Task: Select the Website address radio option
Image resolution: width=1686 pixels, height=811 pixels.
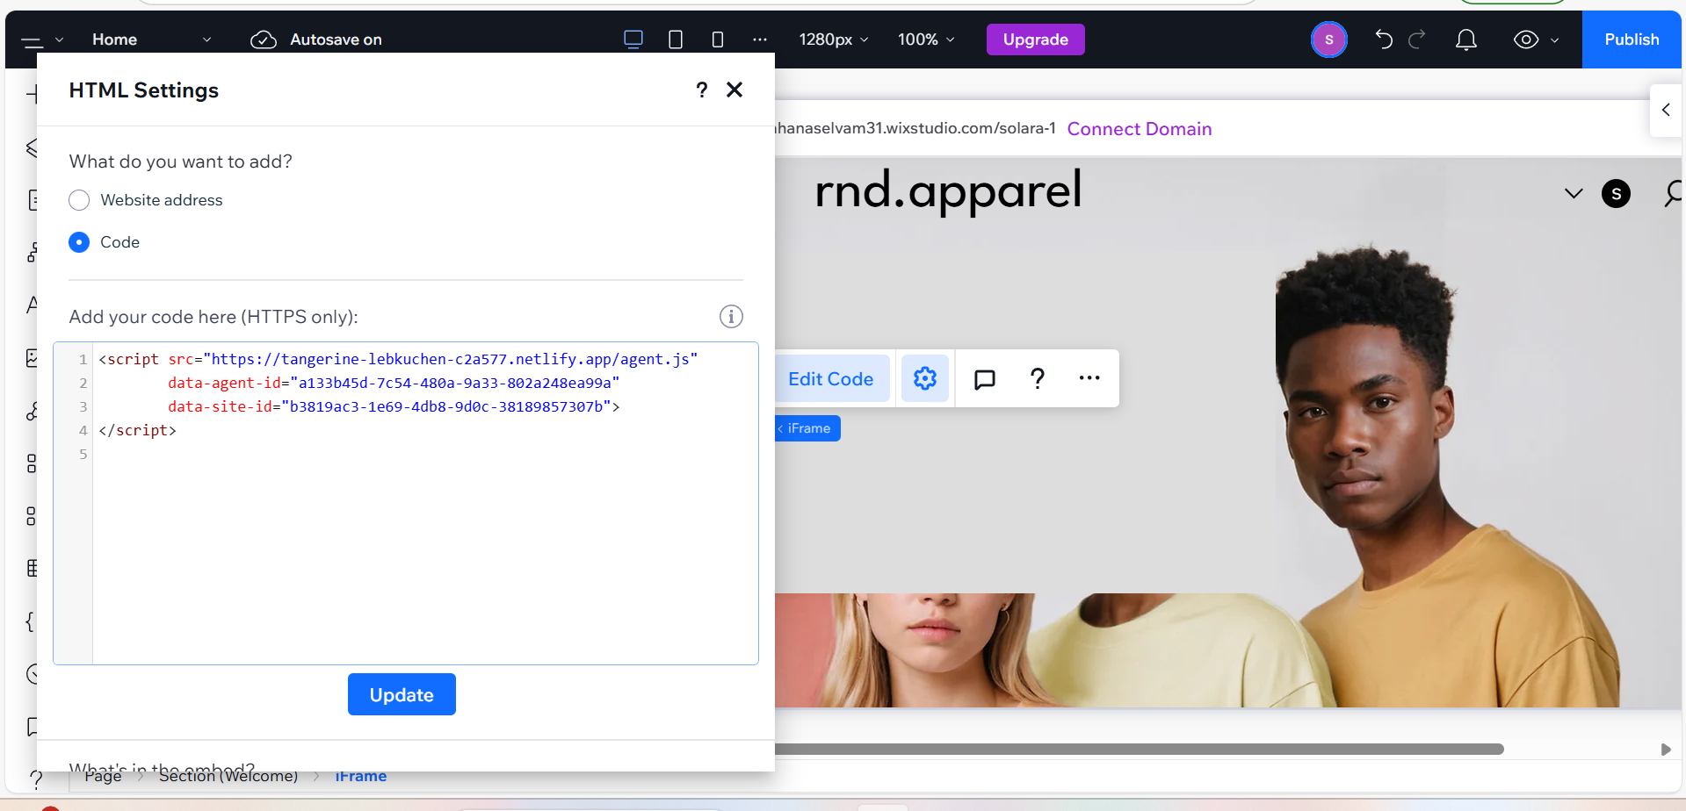Action: 79,200
